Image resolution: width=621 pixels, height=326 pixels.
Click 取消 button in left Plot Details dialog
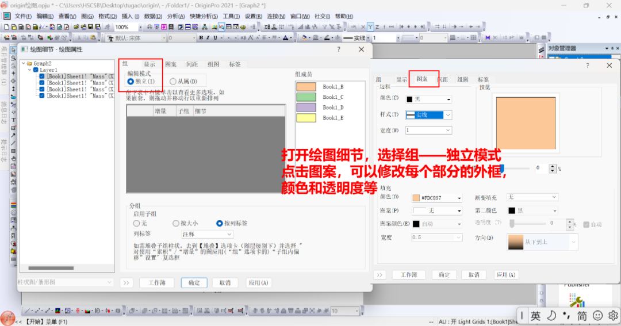[x=225, y=283]
